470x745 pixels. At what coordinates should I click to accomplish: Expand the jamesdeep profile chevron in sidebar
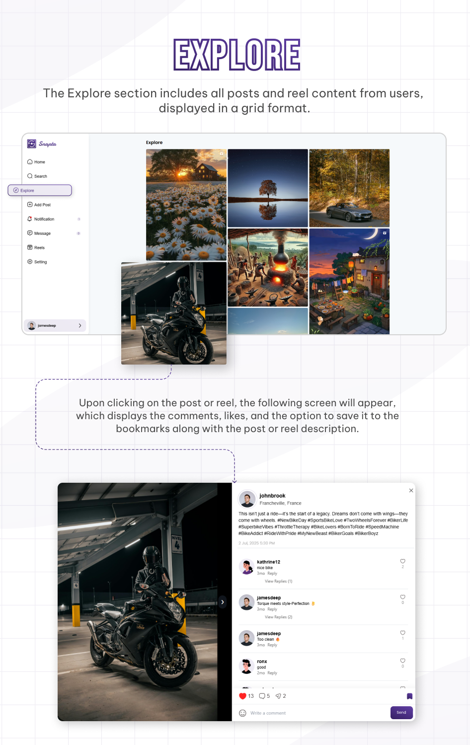[x=80, y=325]
